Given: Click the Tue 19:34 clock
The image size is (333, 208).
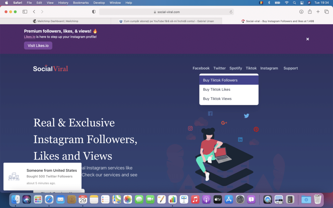Looking at the screenshot, I should point(322,3).
